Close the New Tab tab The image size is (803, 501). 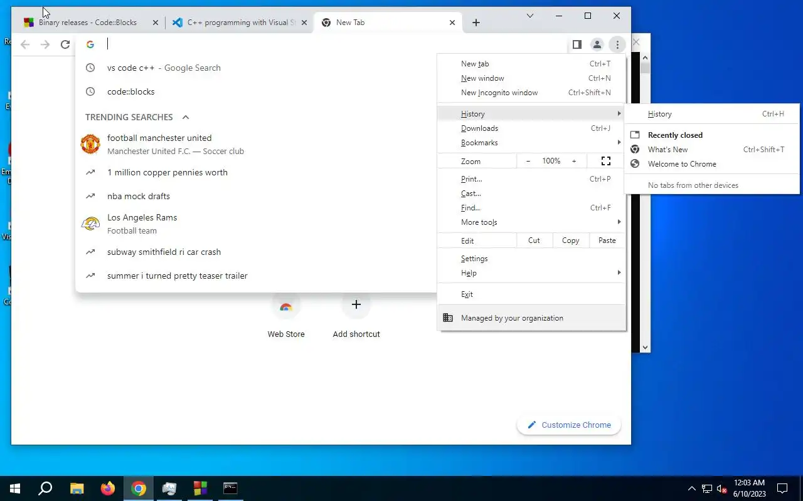coord(452,23)
